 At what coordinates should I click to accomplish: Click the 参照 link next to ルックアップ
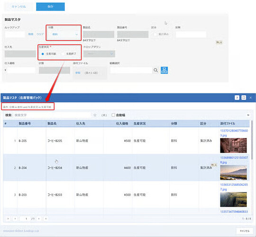point(31,34)
